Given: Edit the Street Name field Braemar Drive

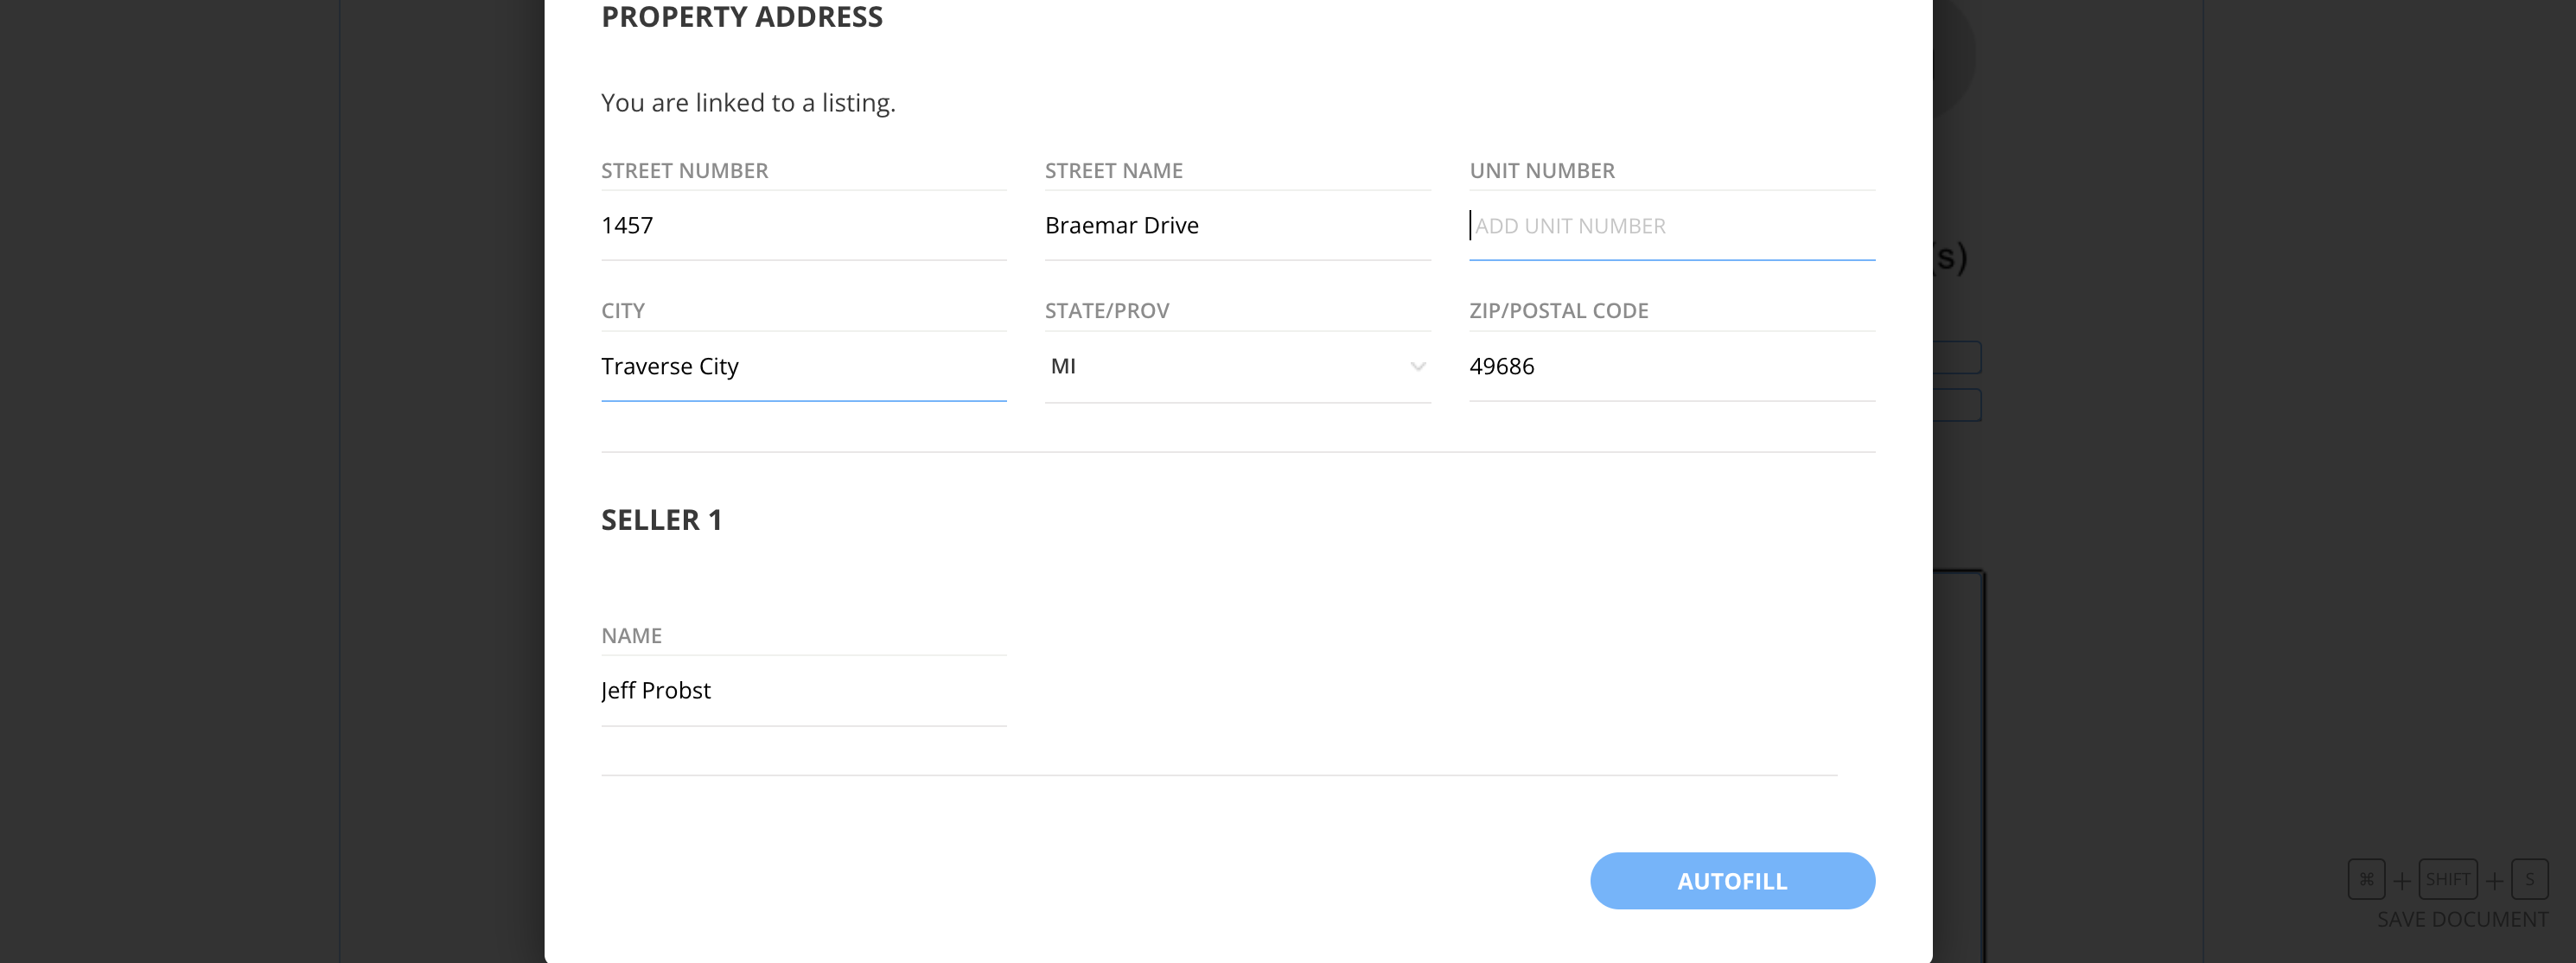Looking at the screenshot, I should (1236, 226).
